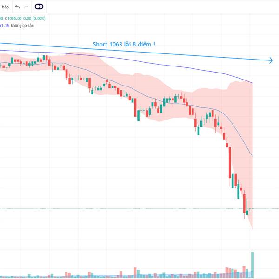Select the tallest green volume bar
Image resolution: width=279 pixels, height=279 pixels.
pos(252,265)
